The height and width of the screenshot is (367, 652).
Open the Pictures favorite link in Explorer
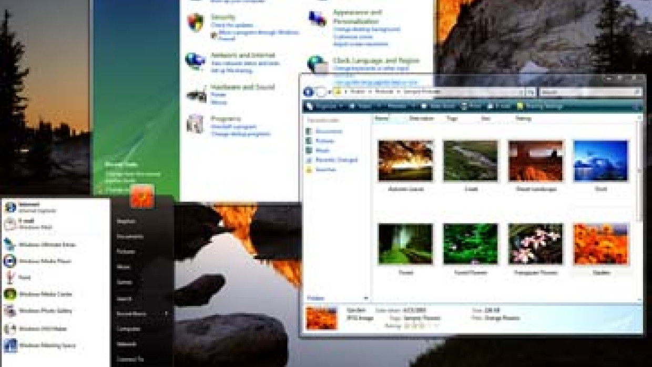click(324, 141)
